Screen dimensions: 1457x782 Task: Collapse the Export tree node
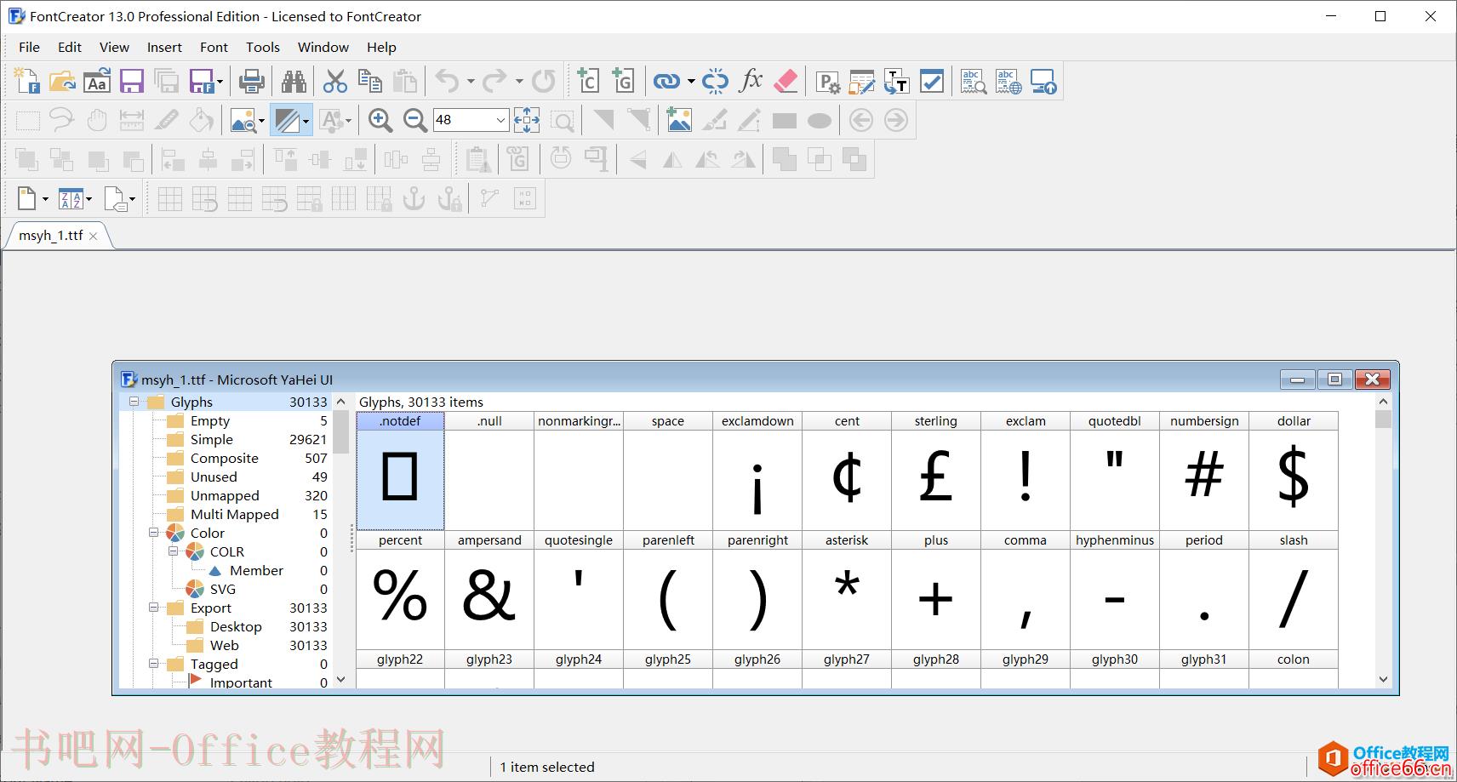(154, 608)
